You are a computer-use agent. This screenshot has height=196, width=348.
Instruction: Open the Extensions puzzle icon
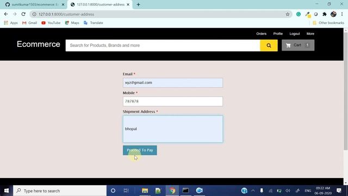[325, 14]
